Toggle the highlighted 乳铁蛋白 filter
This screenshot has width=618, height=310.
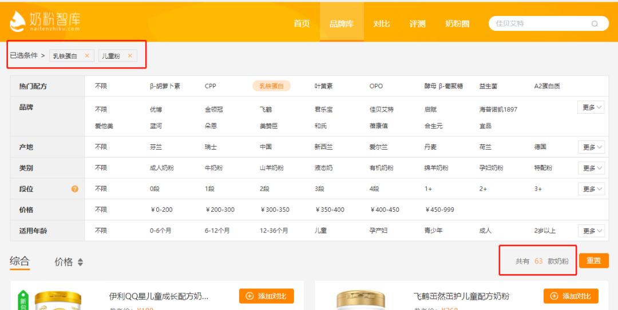pos(272,86)
